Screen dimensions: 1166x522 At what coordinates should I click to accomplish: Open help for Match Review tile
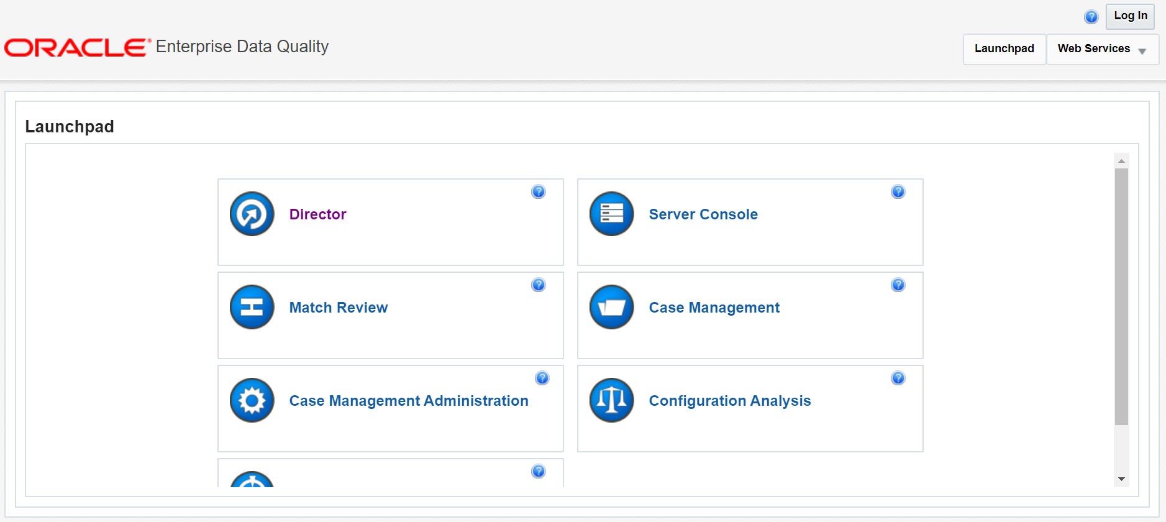point(539,285)
